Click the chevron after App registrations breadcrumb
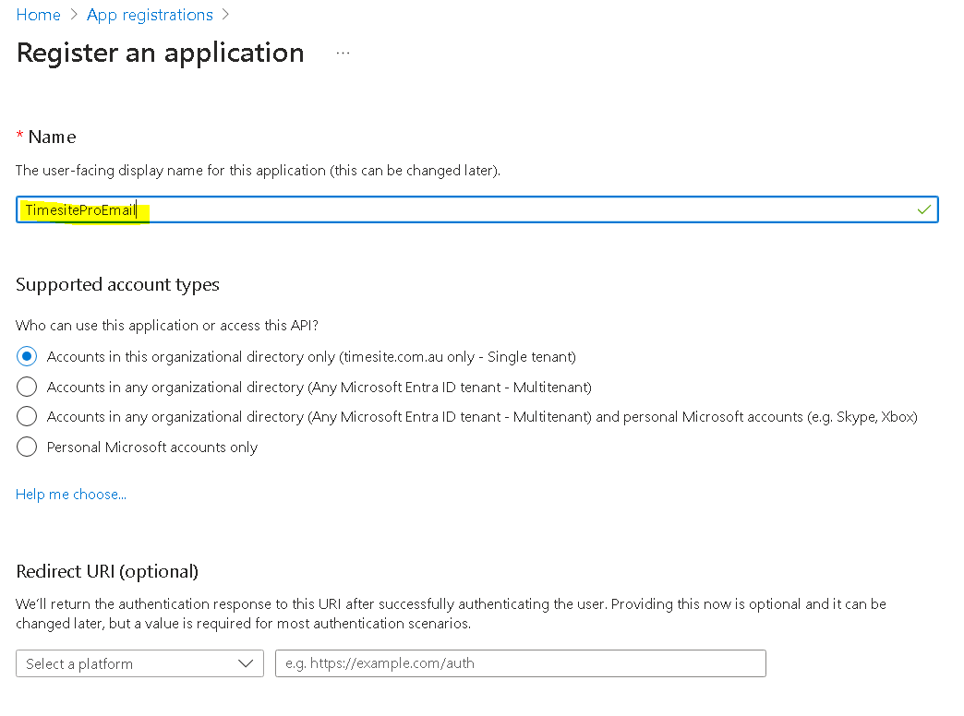This screenshot has width=964, height=716. click(226, 15)
